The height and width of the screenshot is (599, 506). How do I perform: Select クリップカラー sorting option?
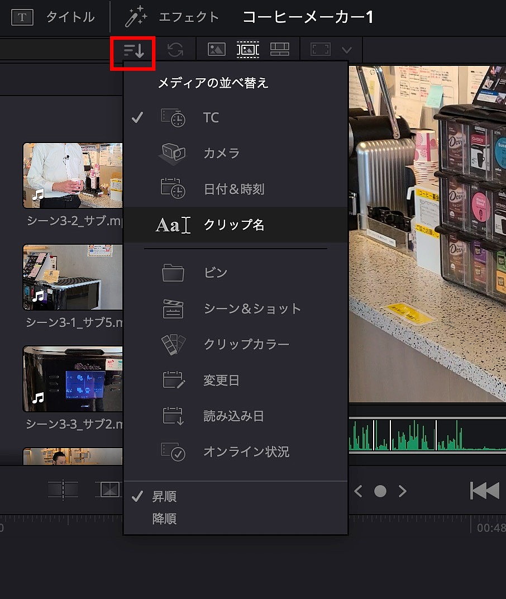247,344
